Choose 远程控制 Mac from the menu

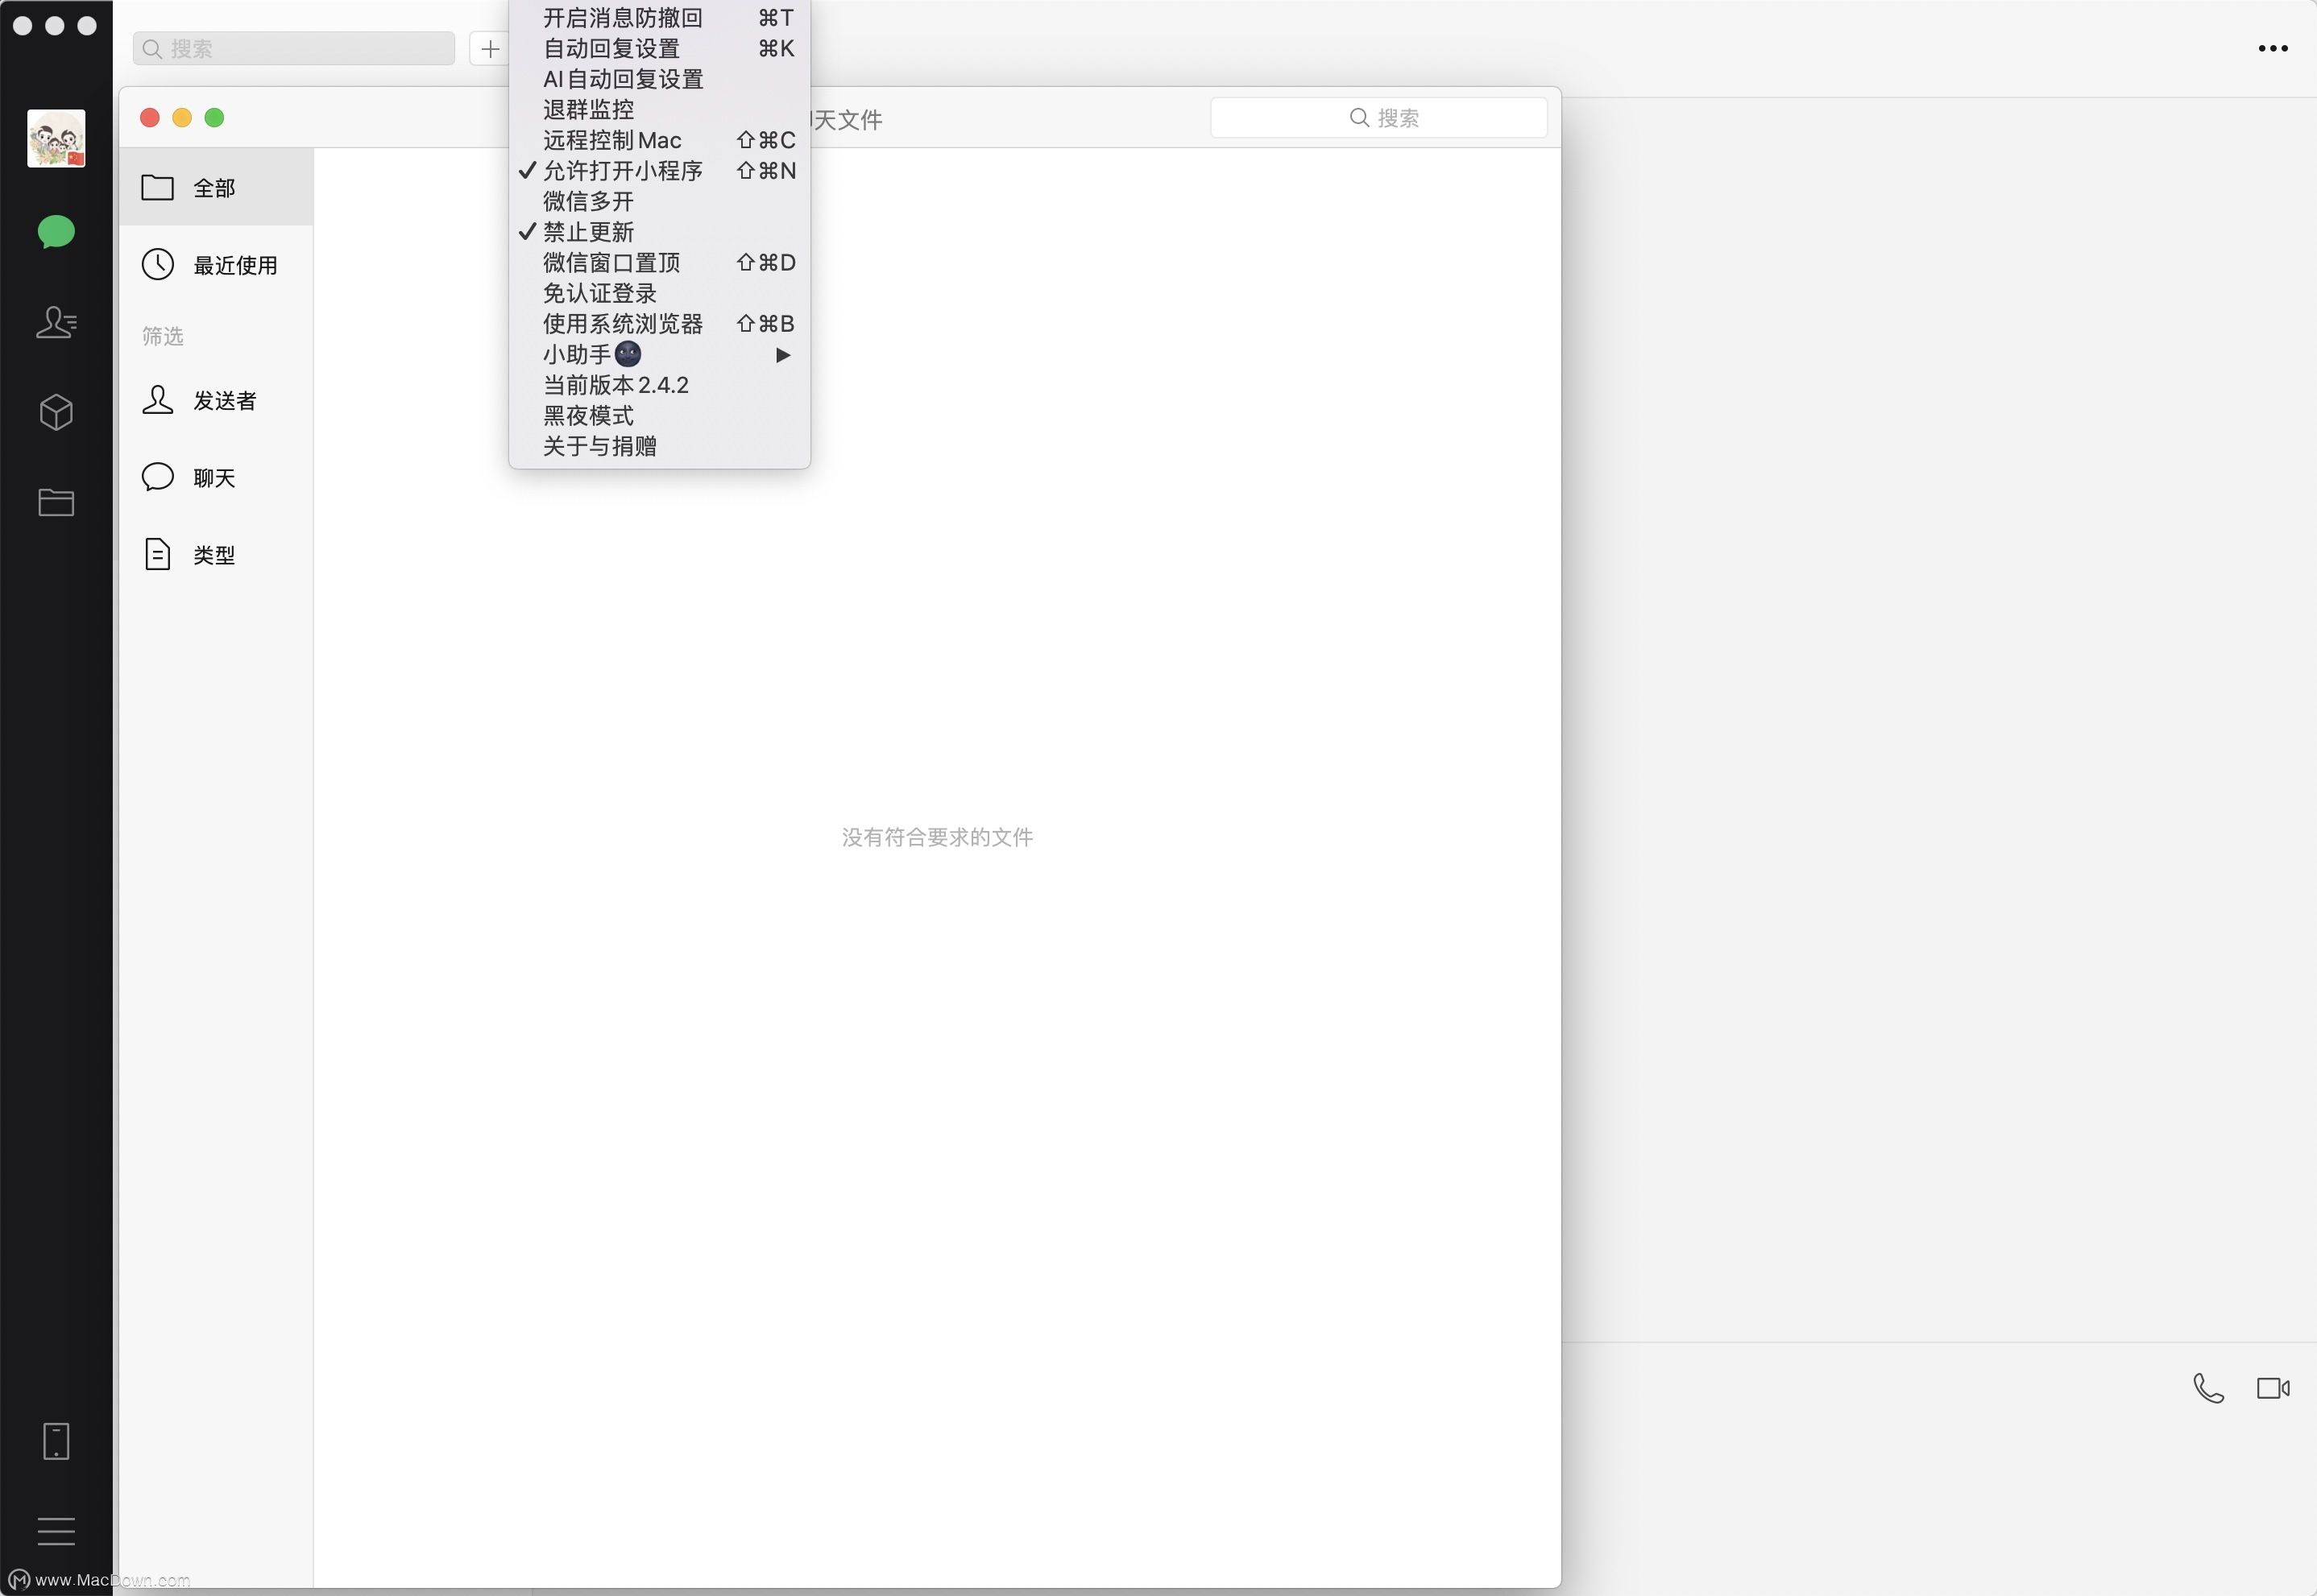612,140
